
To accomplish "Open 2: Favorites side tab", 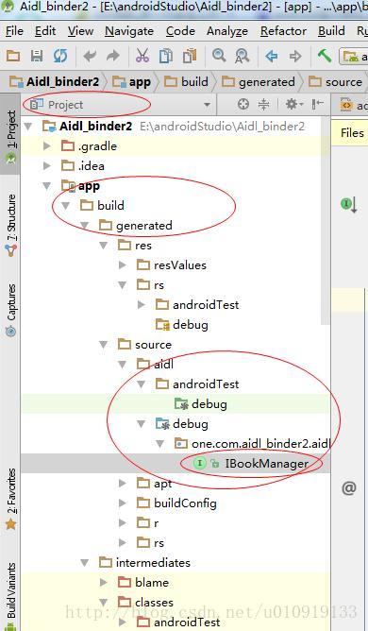I will click(x=10, y=499).
